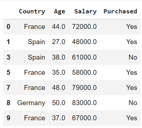The height and width of the screenshot is (128, 142).
Task: Select the Salary column header
Action: [85, 12]
